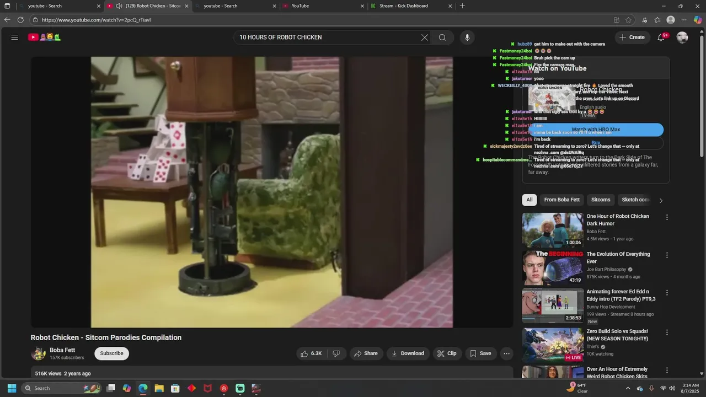Open more actions for the video
This screenshot has height=397, width=706.
(506, 353)
